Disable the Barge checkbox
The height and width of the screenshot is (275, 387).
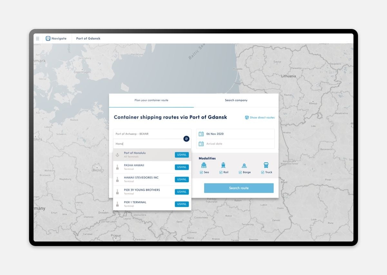(x=240, y=172)
